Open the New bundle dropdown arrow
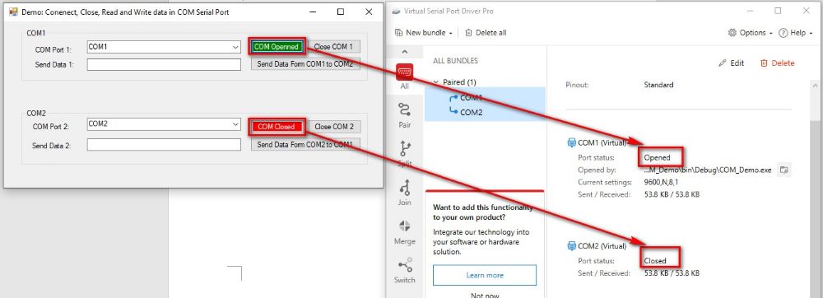This screenshot has width=823, height=298. [451, 33]
